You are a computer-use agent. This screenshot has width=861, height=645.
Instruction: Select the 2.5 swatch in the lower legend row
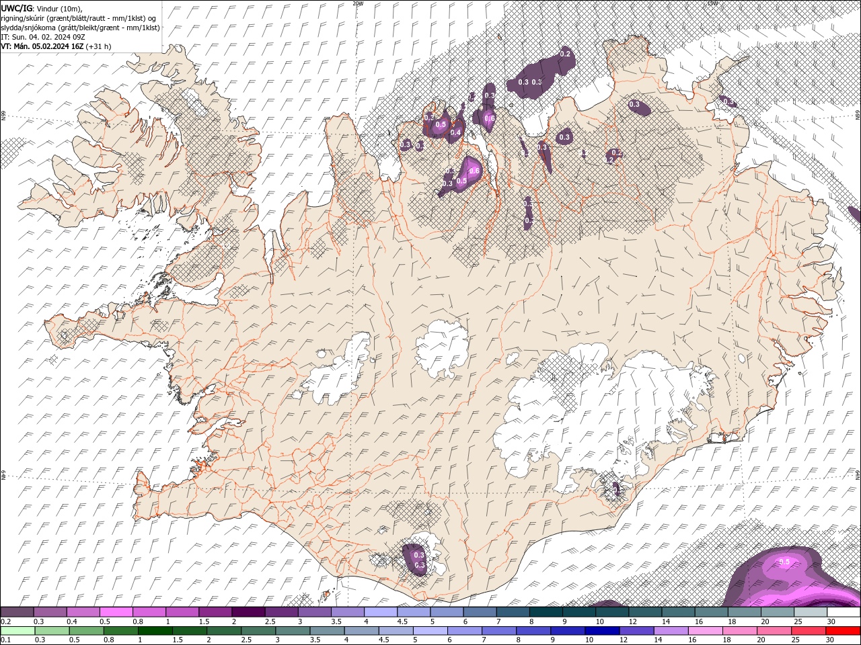tap(258, 631)
